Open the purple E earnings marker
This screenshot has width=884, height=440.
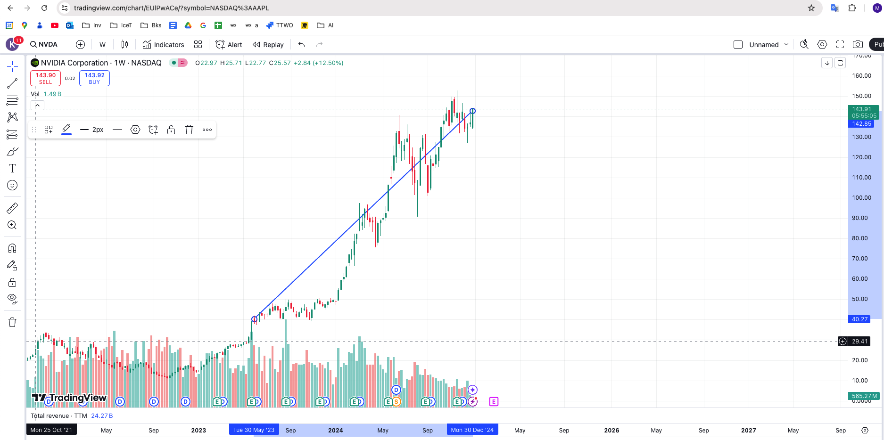coord(494,402)
